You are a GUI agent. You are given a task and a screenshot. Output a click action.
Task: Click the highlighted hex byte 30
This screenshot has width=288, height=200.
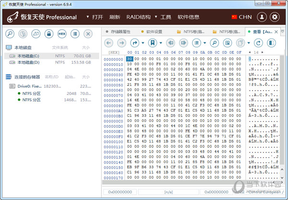click(x=130, y=59)
